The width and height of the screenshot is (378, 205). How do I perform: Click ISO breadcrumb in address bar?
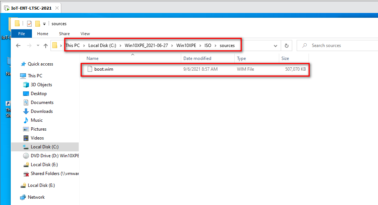208,46
